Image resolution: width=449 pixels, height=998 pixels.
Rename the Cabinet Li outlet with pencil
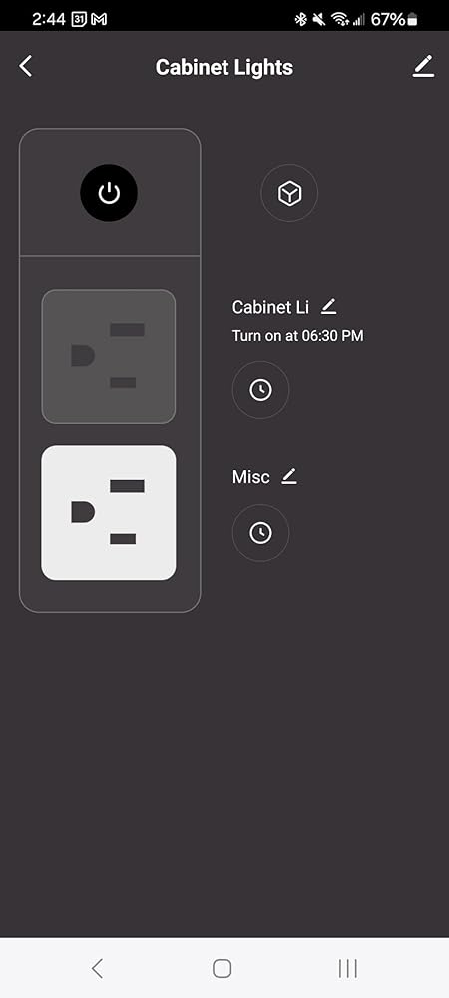(x=328, y=307)
